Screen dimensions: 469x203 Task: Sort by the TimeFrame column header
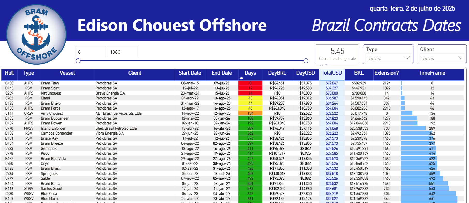[x=432, y=73]
